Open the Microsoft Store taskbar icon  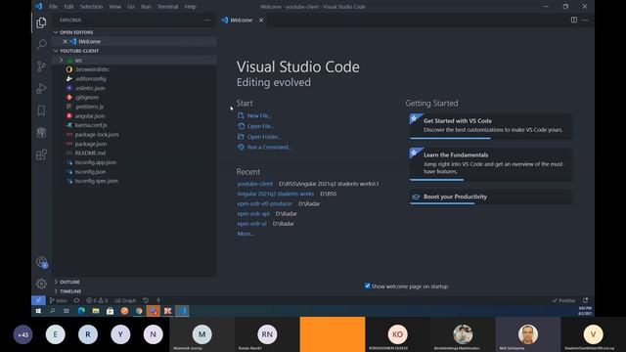111,311
